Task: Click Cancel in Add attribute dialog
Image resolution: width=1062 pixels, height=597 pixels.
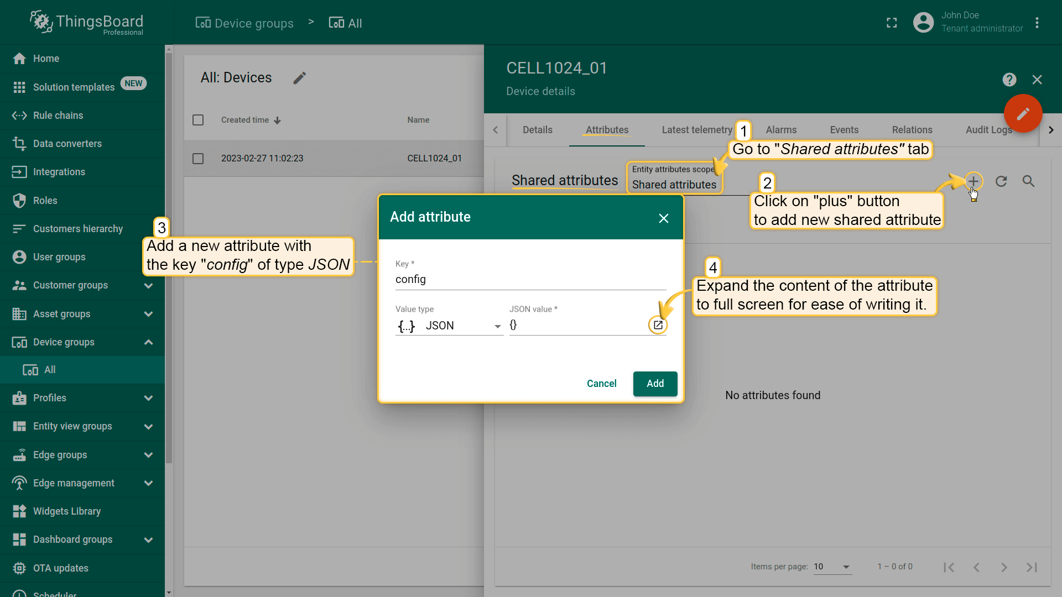Action: tap(601, 384)
